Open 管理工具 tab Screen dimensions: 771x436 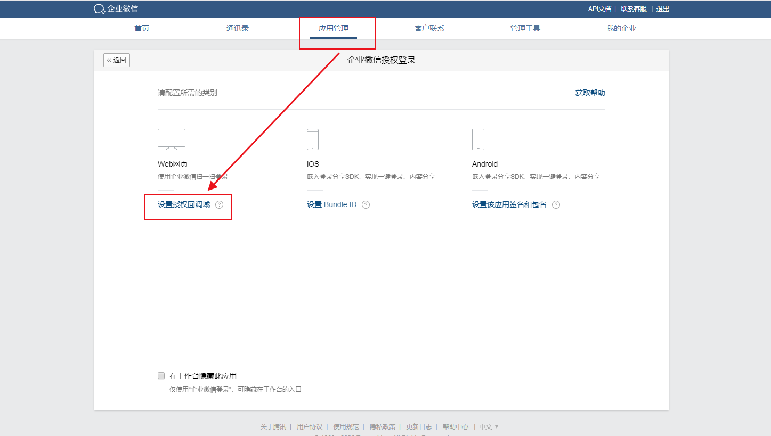(525, 28)
